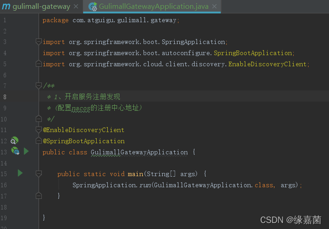329x229 pixels.
Task: Click EnableDiscoveryClient in the line 5 import
Action: pos(267,64)
